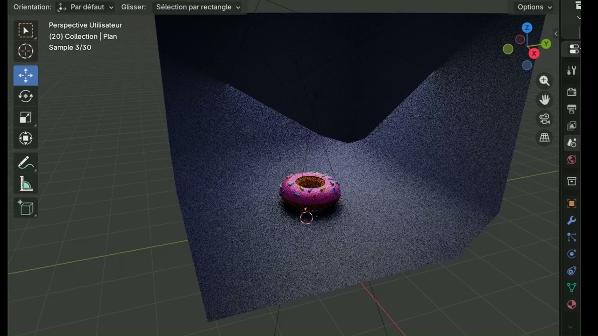Open the Particles properties tab

point(572,237)
